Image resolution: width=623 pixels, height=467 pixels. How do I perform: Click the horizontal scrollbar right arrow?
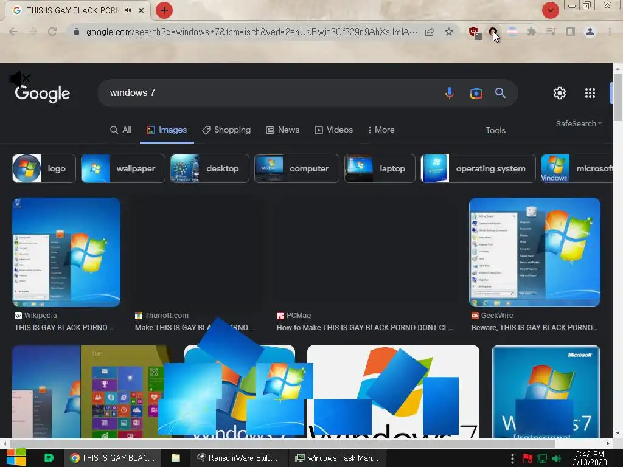point(608,443)
